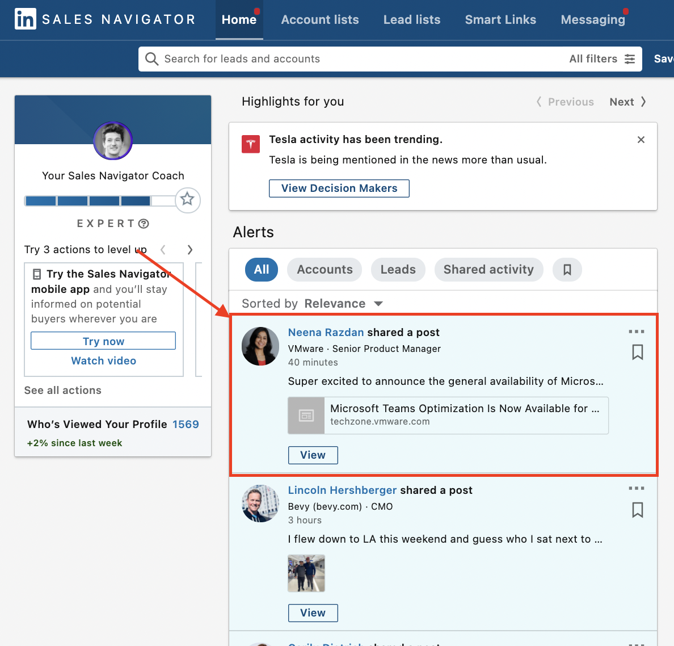Select the Leads alerts filter

click(x=398, y=270)
